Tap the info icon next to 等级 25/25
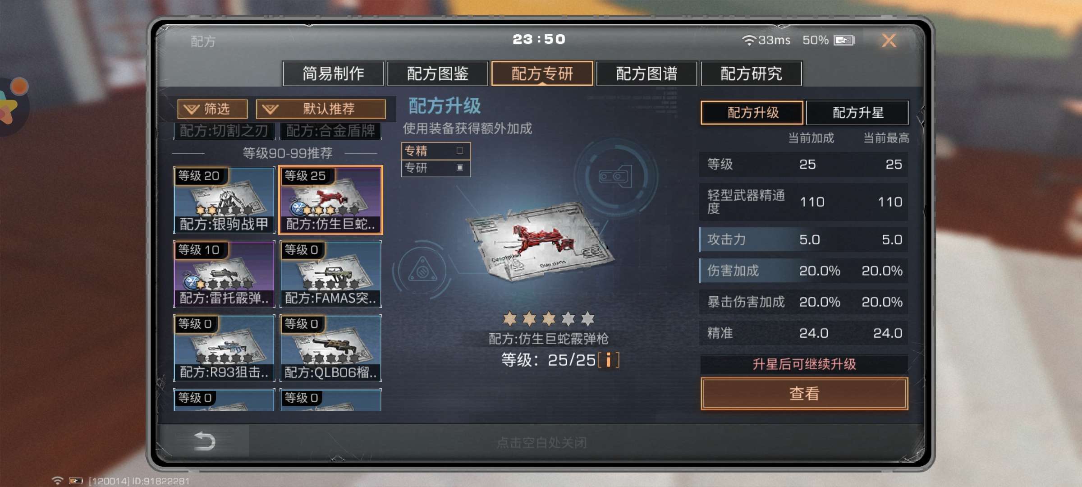Screen dimensions: 1082x487 pyautogui.click(x=609, y=360)
